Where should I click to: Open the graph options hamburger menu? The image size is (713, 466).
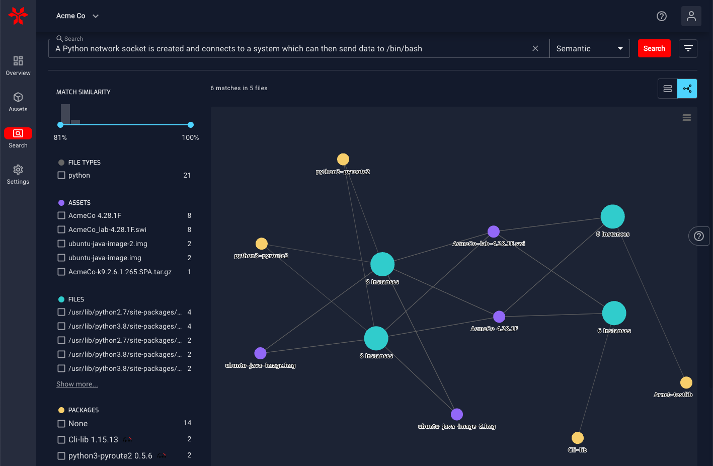point(686,117)
